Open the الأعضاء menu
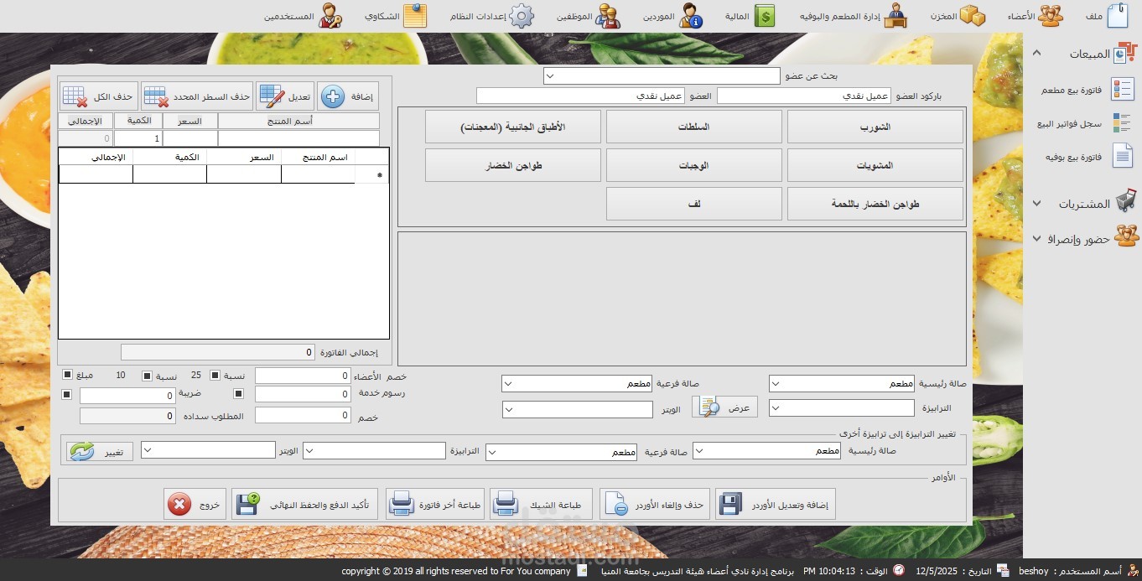The width and height of the screenshot is (1142, 581). pyautogui.click(x=1034, y=16)
